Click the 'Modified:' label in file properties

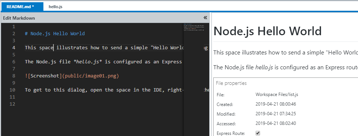coord(226,114)
